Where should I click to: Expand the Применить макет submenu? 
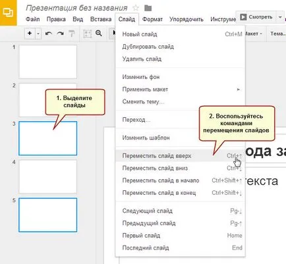coord(180,90)
